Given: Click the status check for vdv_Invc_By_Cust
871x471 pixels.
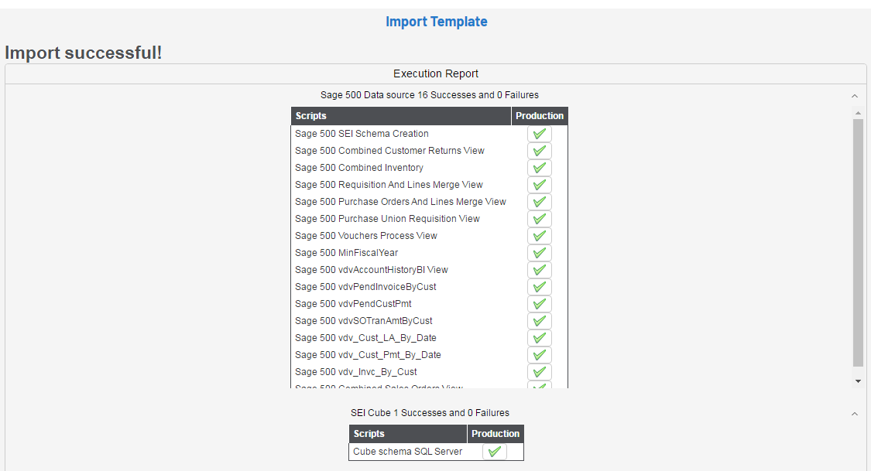Looking at the screenshot, I should point(540,372).
